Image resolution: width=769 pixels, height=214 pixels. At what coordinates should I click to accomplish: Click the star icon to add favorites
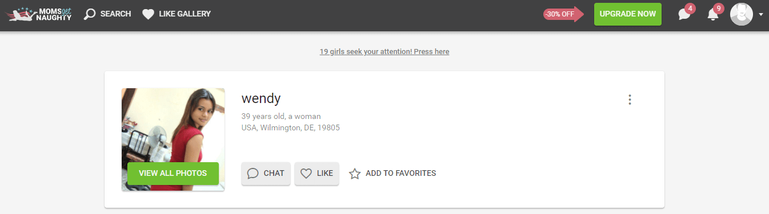pos(355,174)
